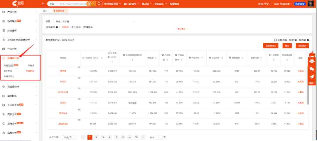The image size is (317, 141).
Task: Click the paper plane floating icon
Action: 312,76
